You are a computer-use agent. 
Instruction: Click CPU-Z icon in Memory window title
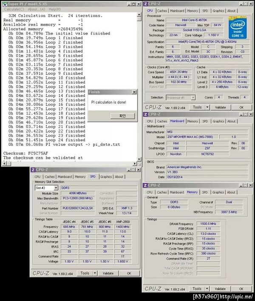(145, 185)
